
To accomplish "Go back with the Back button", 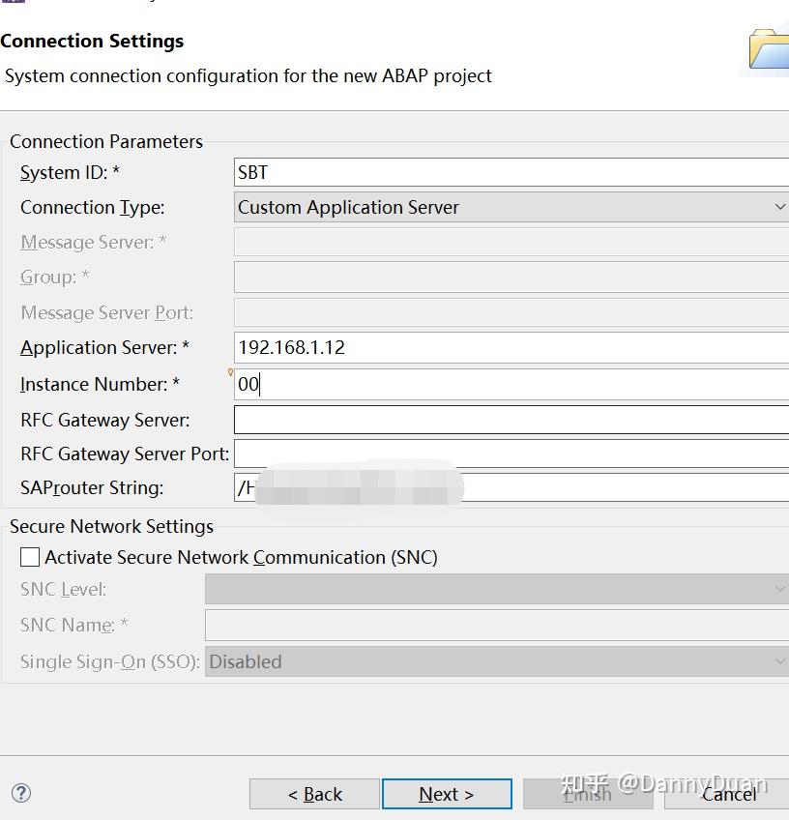I will pos(314,794).
